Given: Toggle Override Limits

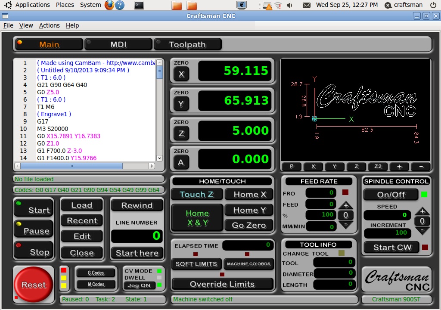Looking at the screenshot, I should pos(222,284).
